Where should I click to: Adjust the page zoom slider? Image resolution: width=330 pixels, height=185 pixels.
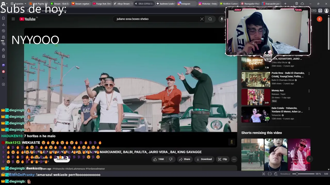pyautogui.click(x=303, y=174)
